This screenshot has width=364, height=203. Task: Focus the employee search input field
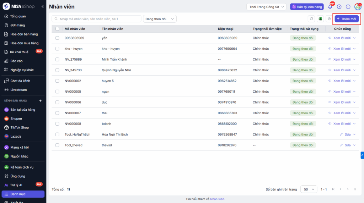pos(96,19)
